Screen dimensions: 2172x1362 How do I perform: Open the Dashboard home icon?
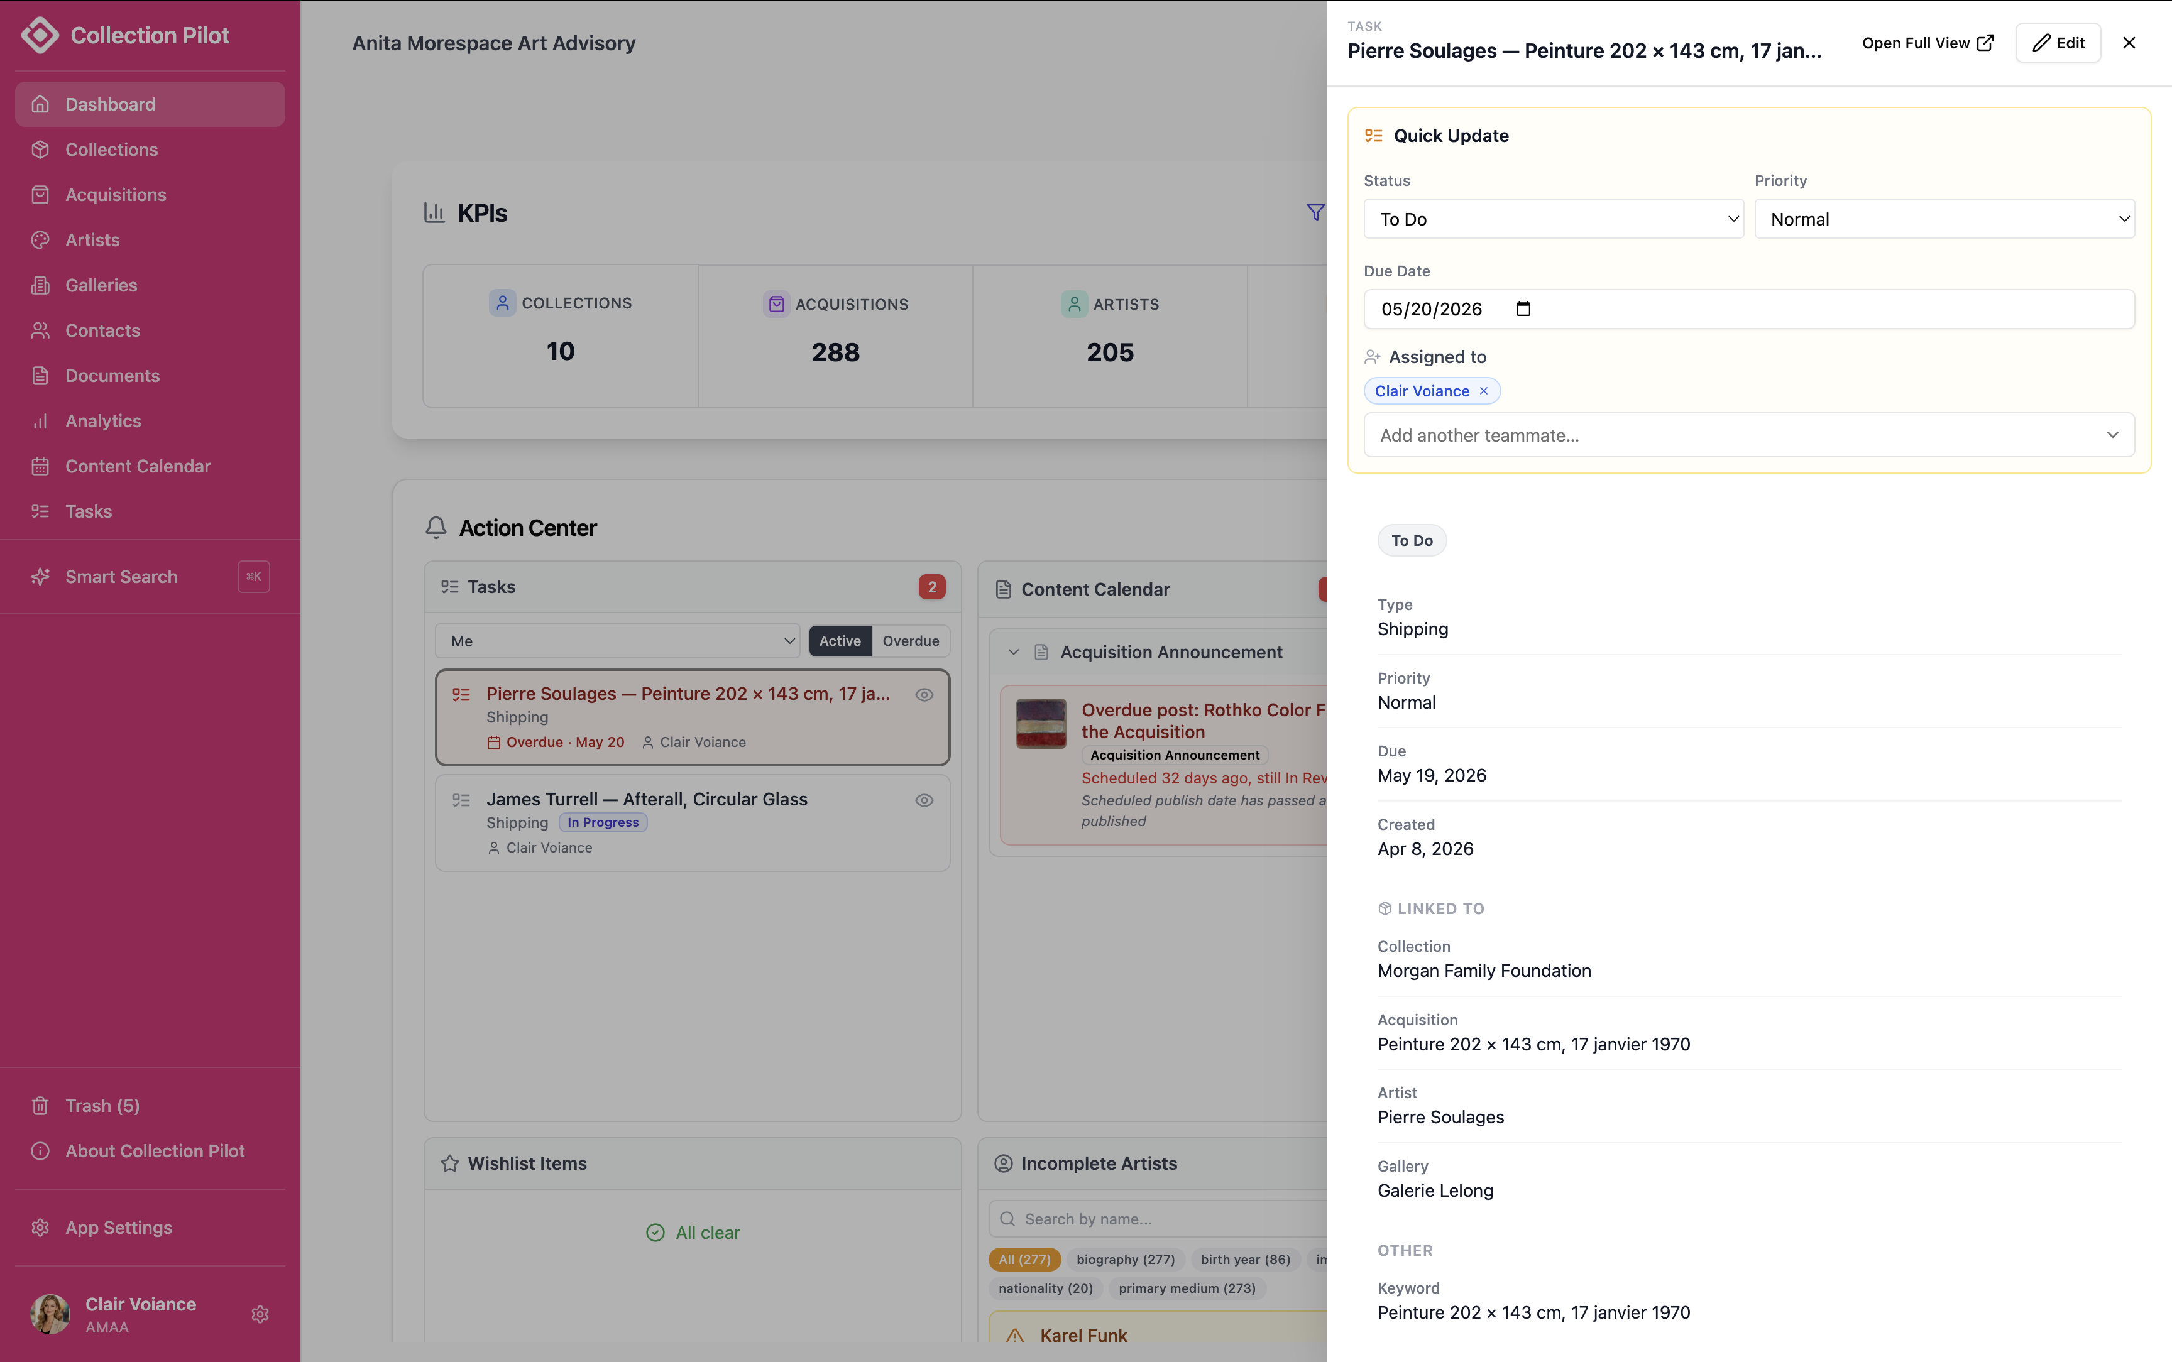point(41,104)
